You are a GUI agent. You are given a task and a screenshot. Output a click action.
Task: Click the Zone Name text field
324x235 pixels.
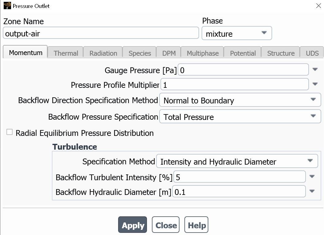(x=101, y=33)
